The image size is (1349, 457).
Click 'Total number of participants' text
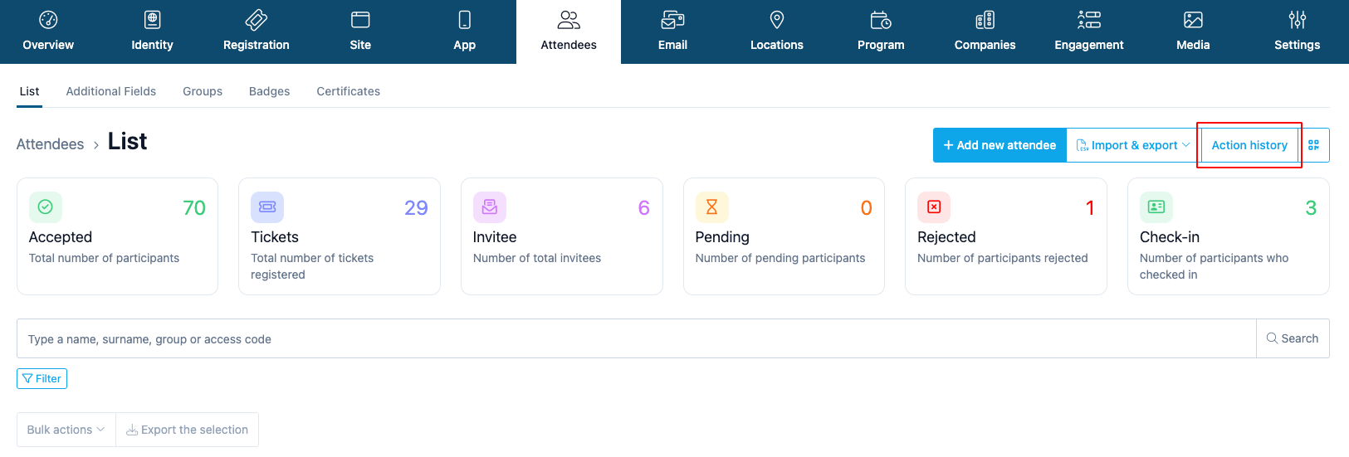(x=104, y=258)
